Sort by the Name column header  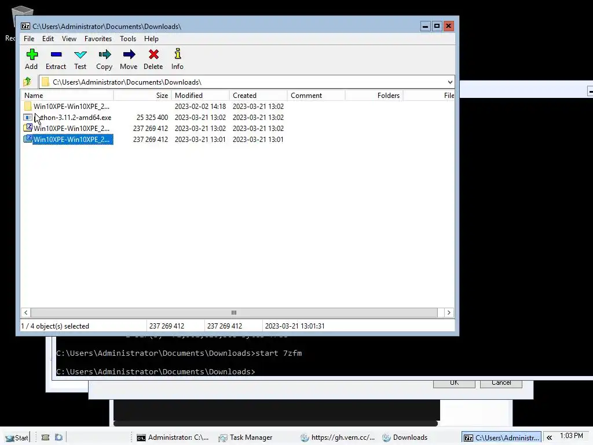pyautogui.click(x=67, y=96)
